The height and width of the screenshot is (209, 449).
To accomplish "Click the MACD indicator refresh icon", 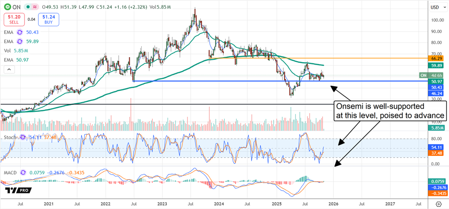I will [x=24, y=173].
